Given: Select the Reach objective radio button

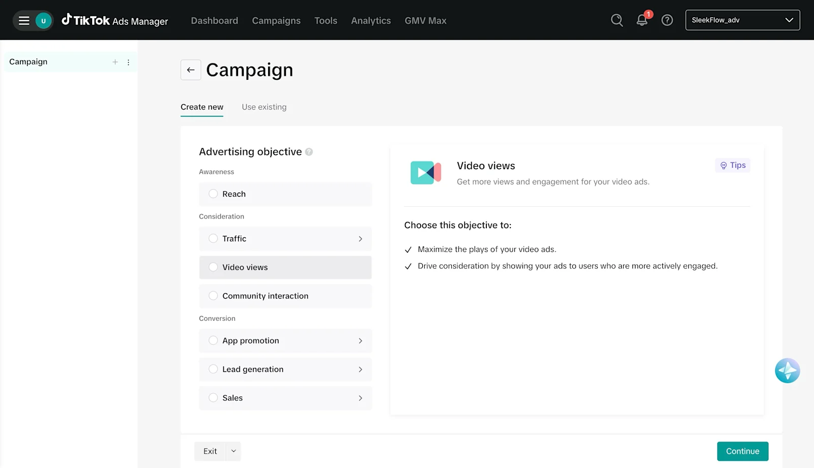Looking at the screenshot, I should pos(213,194).
